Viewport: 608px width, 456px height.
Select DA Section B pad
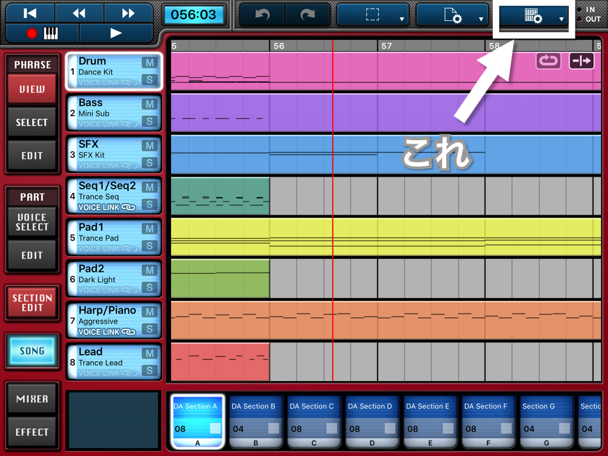[255, 422]
